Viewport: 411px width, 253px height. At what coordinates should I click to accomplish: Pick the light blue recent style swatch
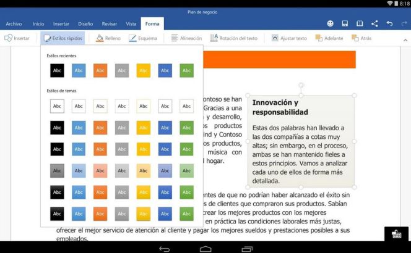pyautogui.click(x=79, y=70)
